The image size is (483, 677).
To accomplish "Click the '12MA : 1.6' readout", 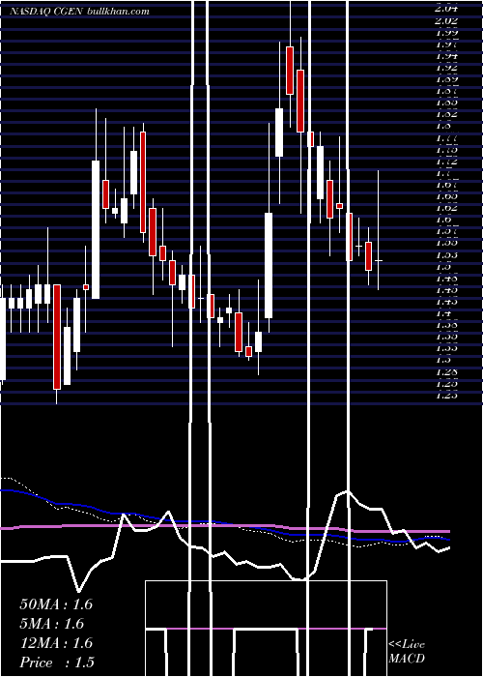I will [x=56, y=643].
